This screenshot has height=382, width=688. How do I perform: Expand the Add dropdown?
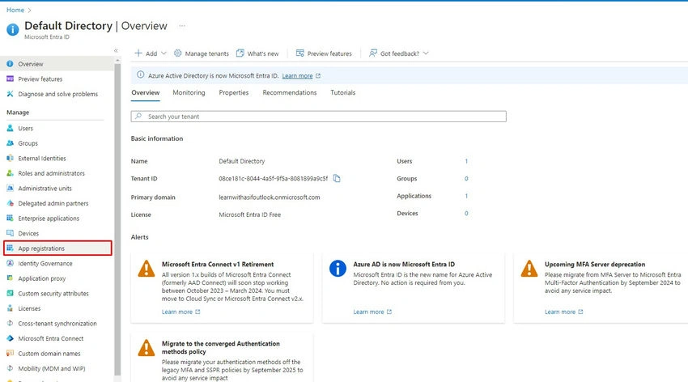click(x=151, y=53)
